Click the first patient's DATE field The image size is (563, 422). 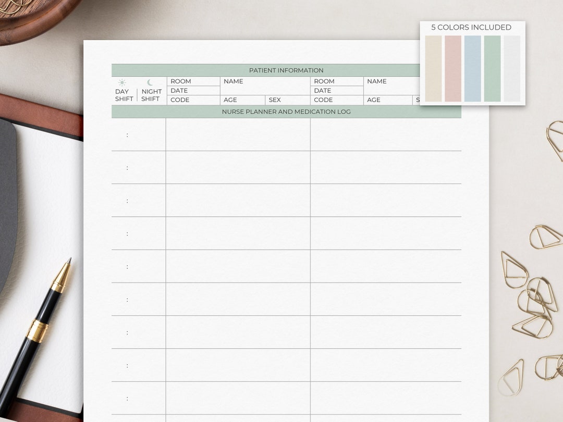193,91
